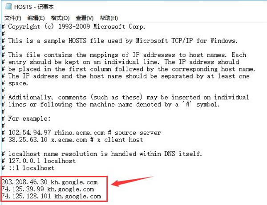Click the '# ::1 localhost' line
This screenshot has width=267, height=205.
[28, 168]
